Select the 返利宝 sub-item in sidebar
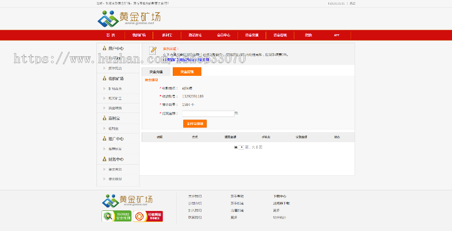 click(114, 129)
